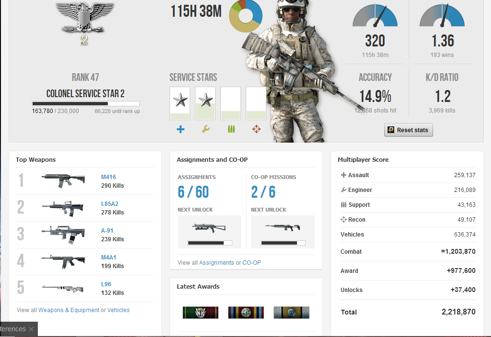The image size is (491, 337).
Task: Click the 1.2 K/D ratio value
Action: [x=443, y=96]
